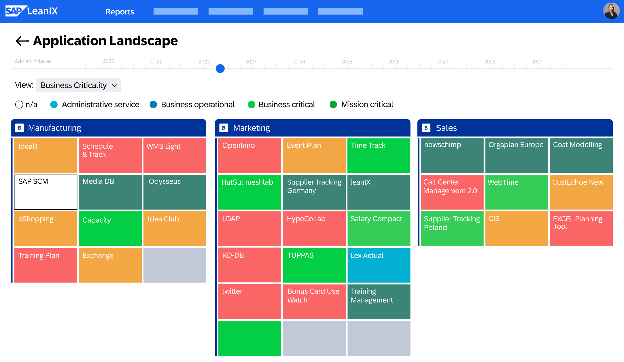The height and width of the screenshot is (362, 624).
Task: Open the HutSut meshlab tile
Action: pos(249,192)
